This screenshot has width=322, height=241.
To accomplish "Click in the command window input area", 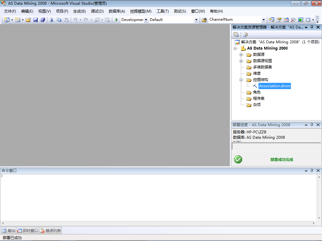I will [158, 197].
